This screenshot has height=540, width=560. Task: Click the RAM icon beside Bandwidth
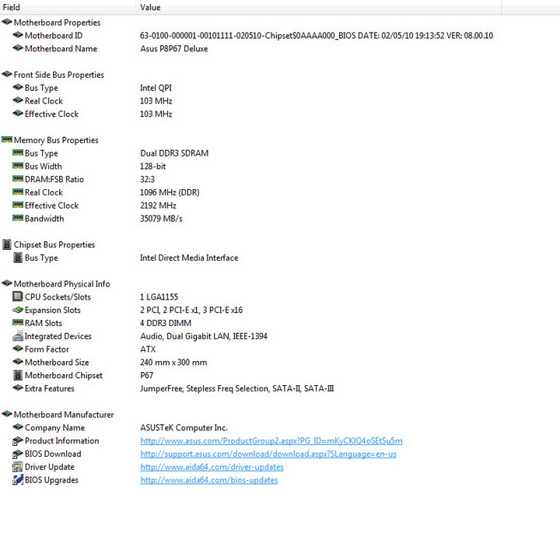pos(18,218)
